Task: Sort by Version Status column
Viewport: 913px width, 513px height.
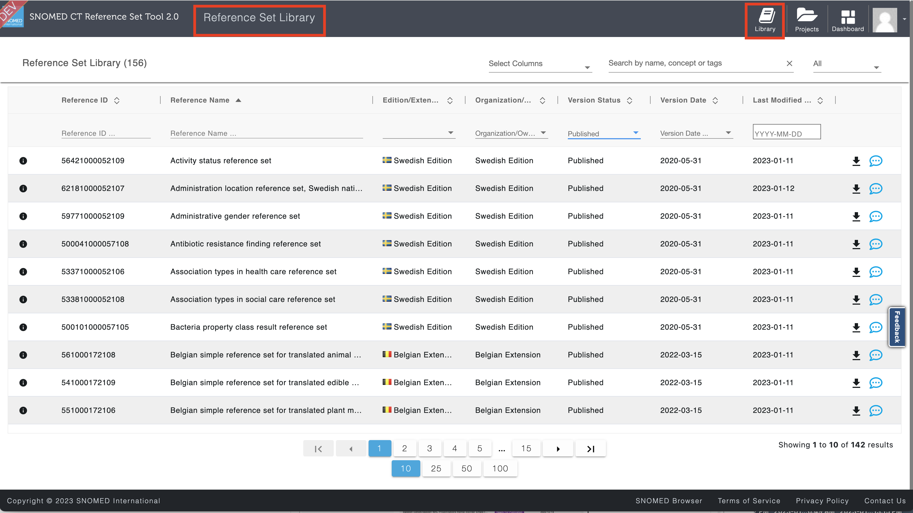Action: (x=629, y=101)
